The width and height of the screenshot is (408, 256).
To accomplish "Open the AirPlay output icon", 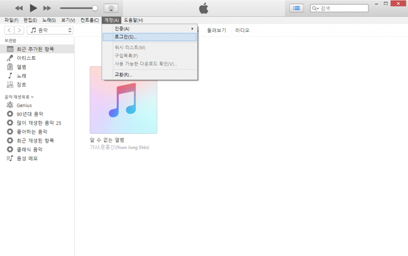I will (x=111, y=8).
